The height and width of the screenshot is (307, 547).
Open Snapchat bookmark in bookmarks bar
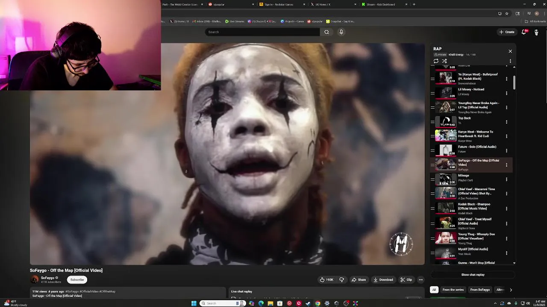click(x=340, y=21)
